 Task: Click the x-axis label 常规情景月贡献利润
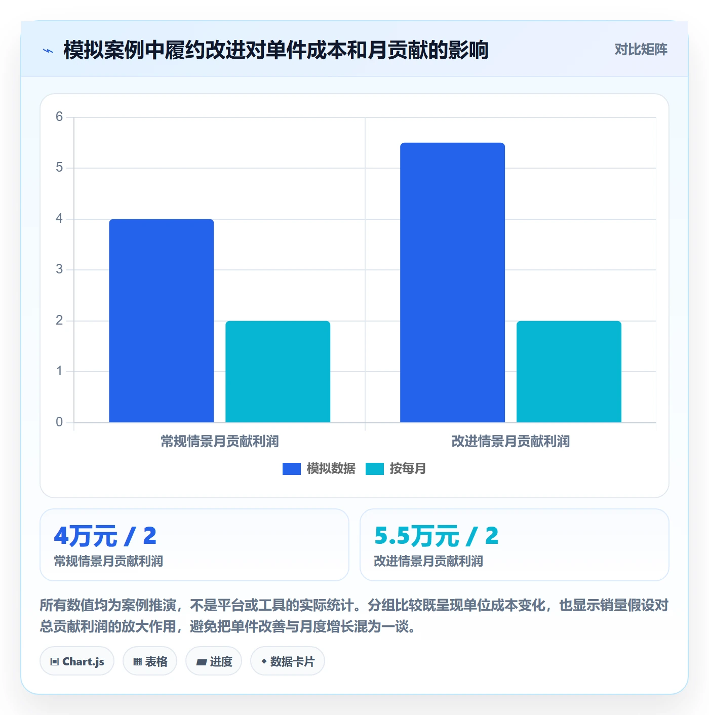pos(220,441)
